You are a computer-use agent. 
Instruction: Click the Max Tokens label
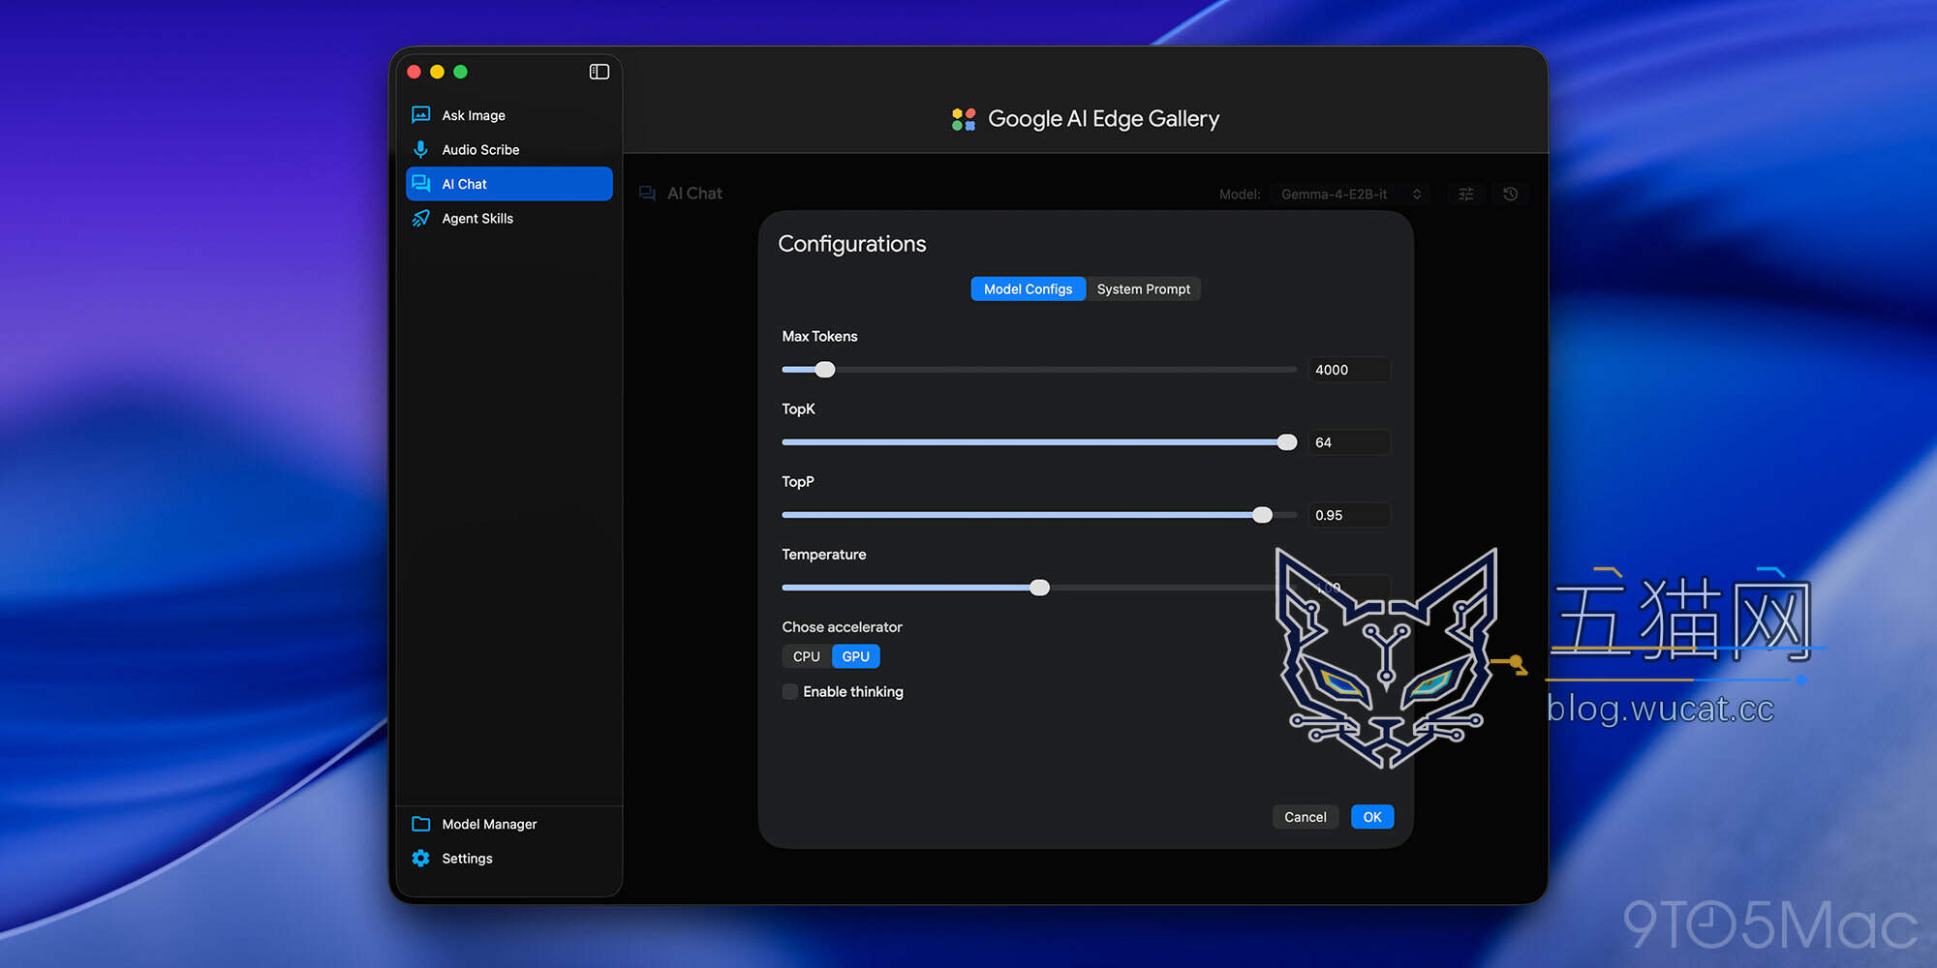coord(819,337)
